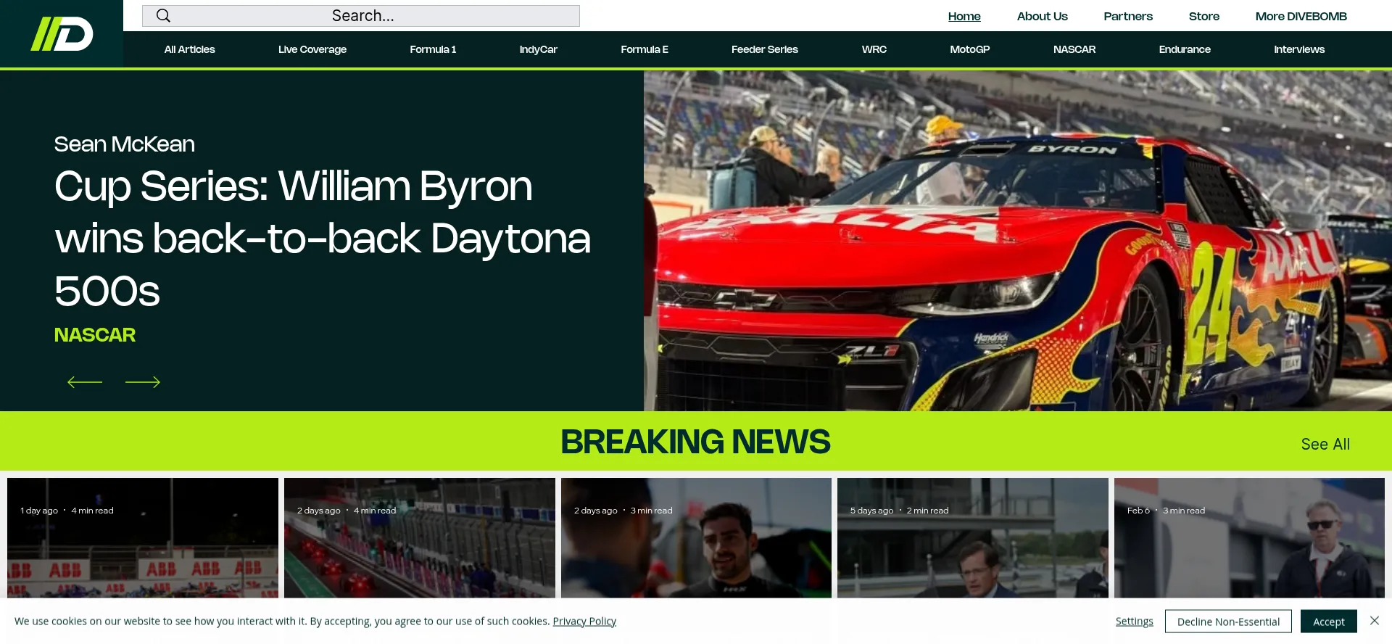The image size is (1392, 644).
Task: Dismiss the cookie banner with X icon
Action: (1374, 621)
